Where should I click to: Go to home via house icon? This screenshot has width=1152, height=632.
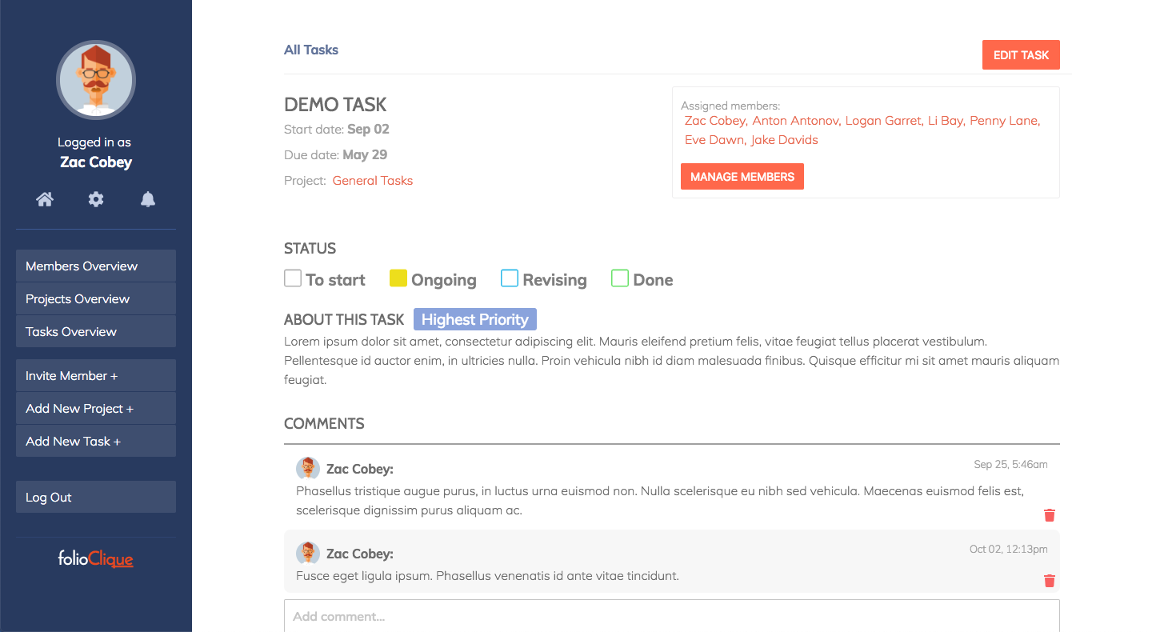pyautogui.click(x=45, y=199)
